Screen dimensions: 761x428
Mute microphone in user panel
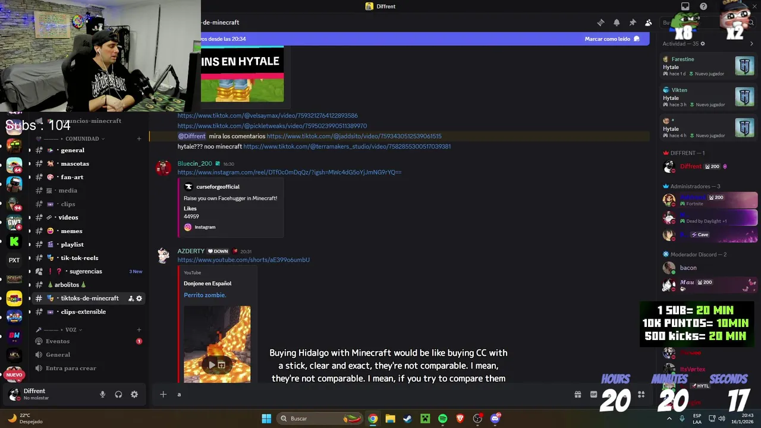[102, 394]
